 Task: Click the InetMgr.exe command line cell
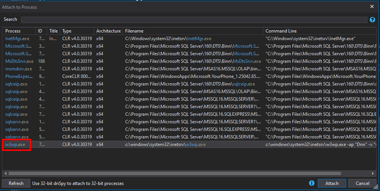pyautogui.click(x=310, y=39)
